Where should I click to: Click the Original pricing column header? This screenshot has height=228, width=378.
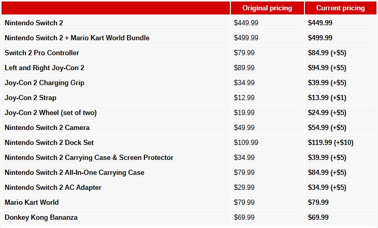click(x=267, y=8)
